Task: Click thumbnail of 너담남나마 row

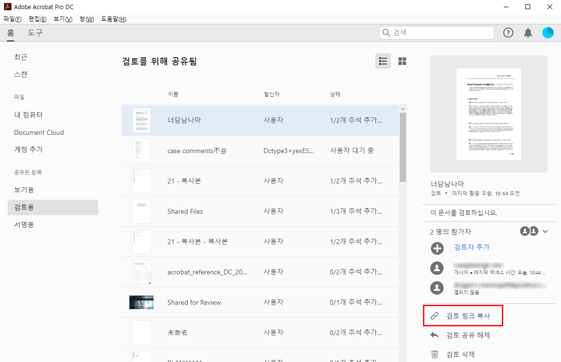Action: [x=141, y=120]
